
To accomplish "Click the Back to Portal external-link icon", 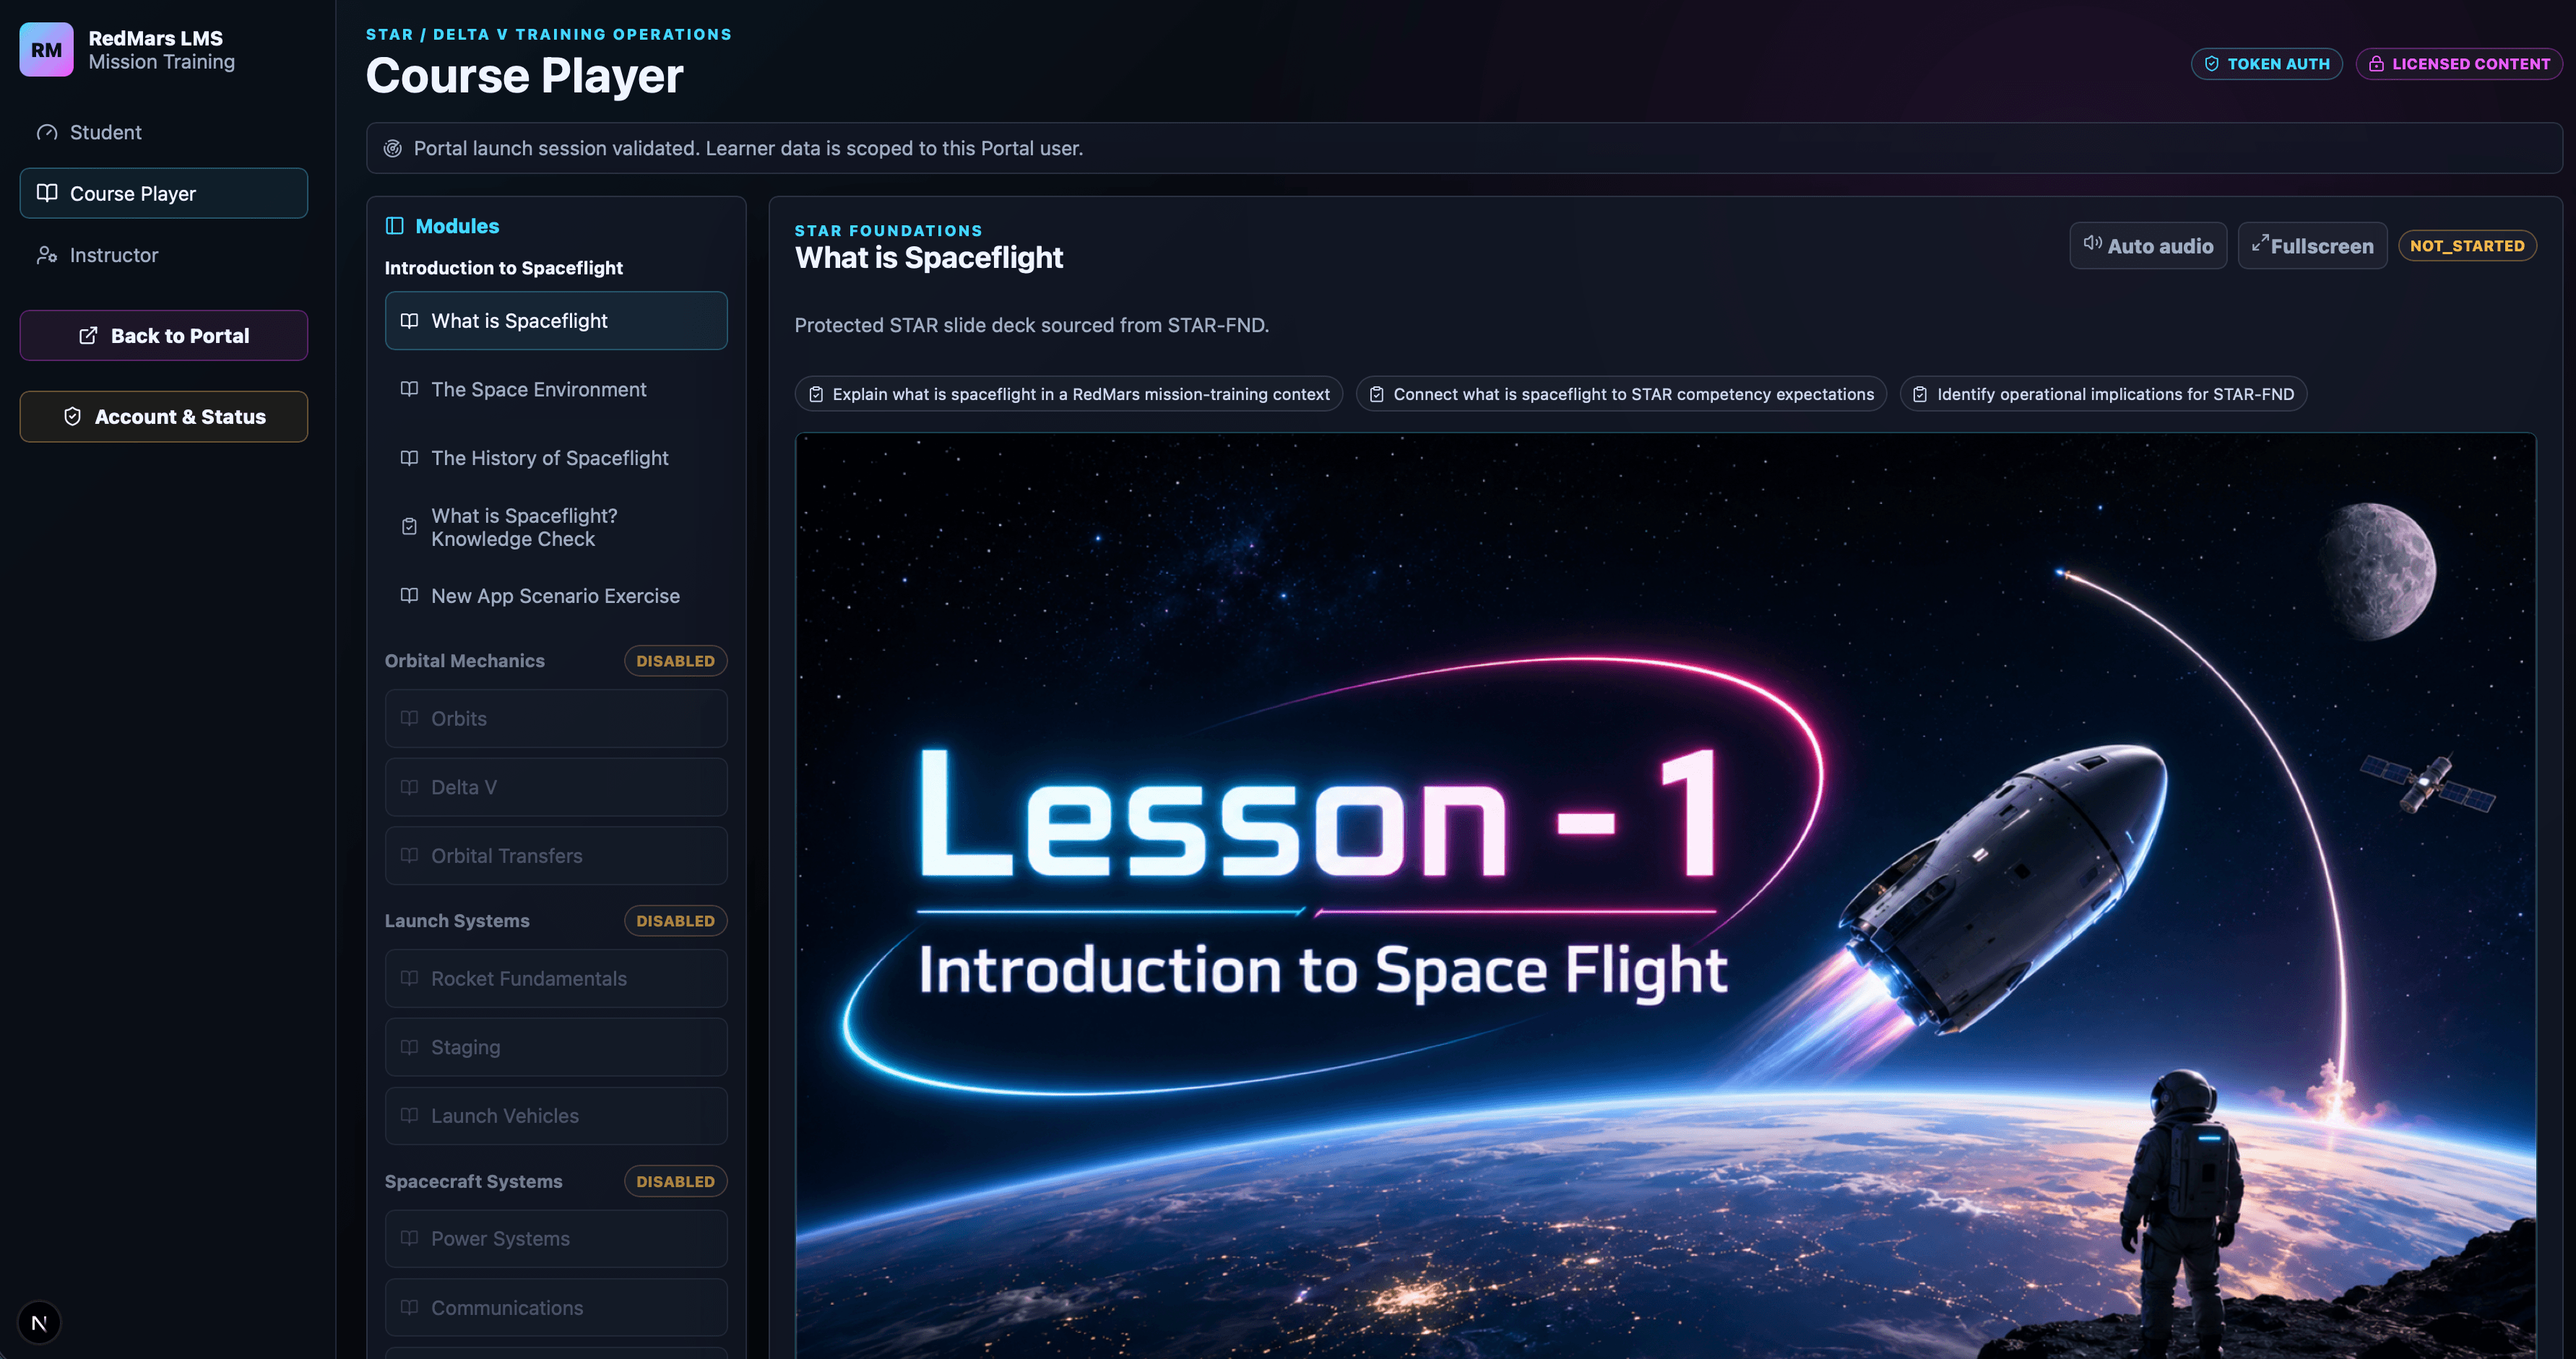I will (x=88, y=336).
